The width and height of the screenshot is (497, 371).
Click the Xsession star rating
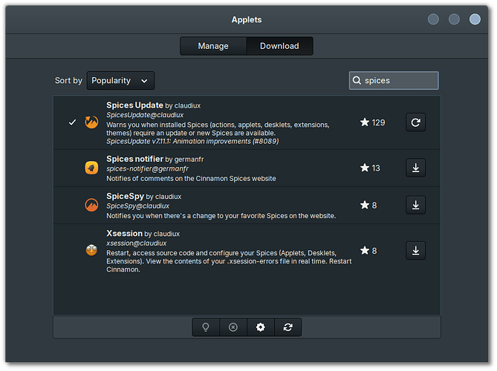tap(368, 251)
